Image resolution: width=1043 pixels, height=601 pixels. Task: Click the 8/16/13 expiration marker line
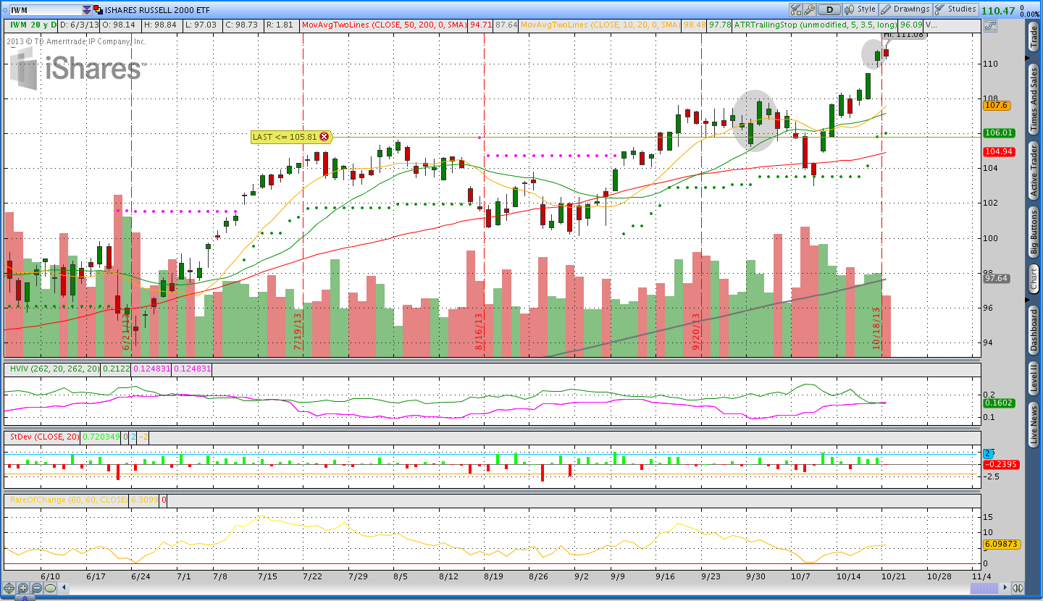click(484, 196)
